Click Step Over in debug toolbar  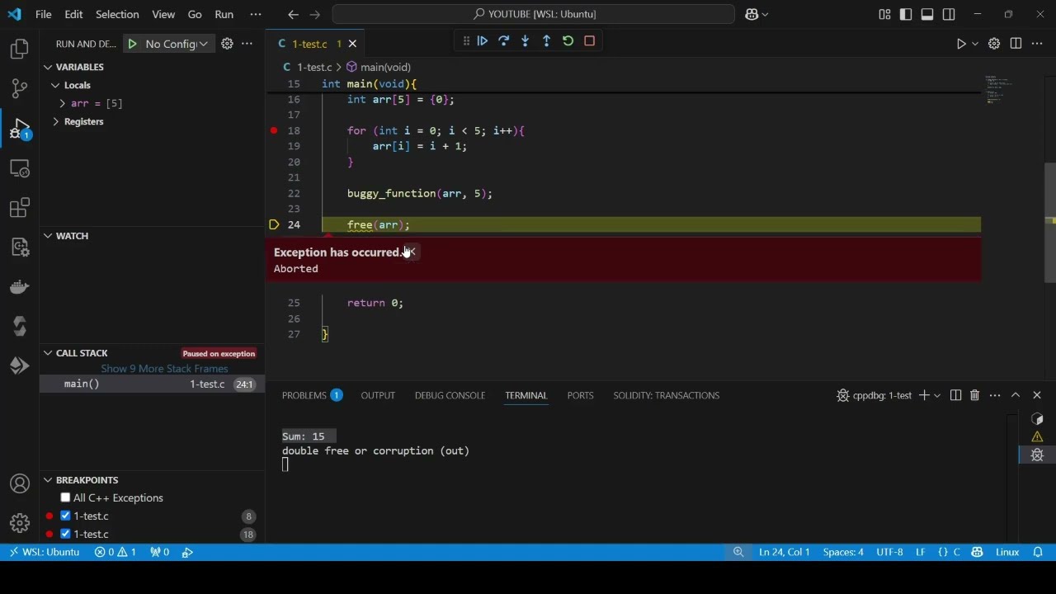point(504,41)
